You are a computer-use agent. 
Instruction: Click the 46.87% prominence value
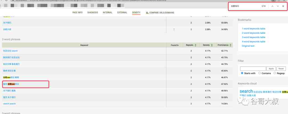pos(224,77)
